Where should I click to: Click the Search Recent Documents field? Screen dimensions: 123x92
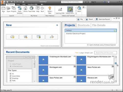tap(106, 53)
